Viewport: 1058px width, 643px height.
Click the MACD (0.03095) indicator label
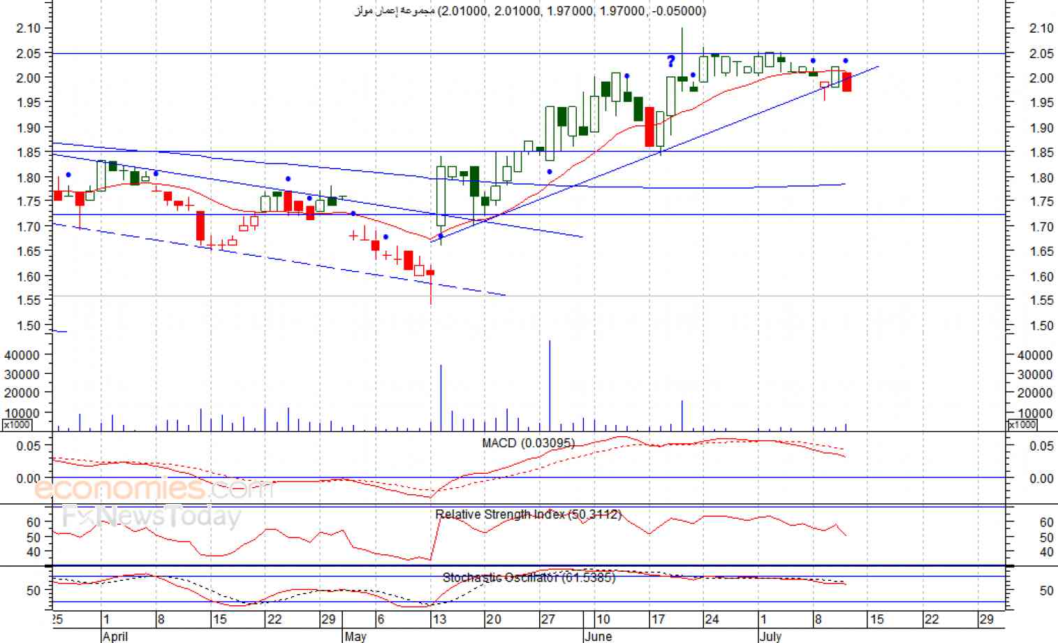(x=528, y=443)
